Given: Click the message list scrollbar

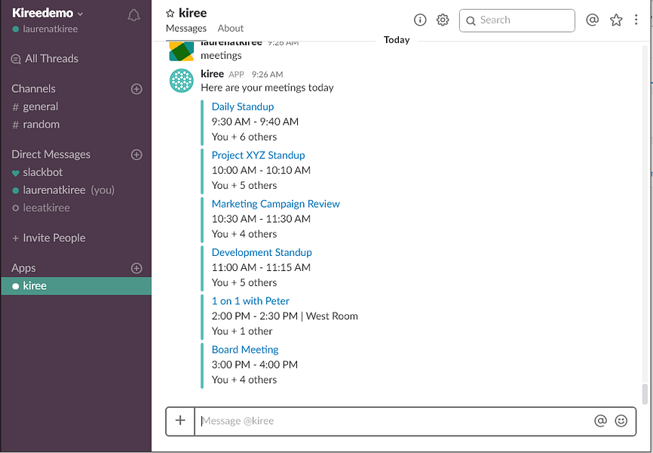Looking at the screenshot, I should 645,394.
